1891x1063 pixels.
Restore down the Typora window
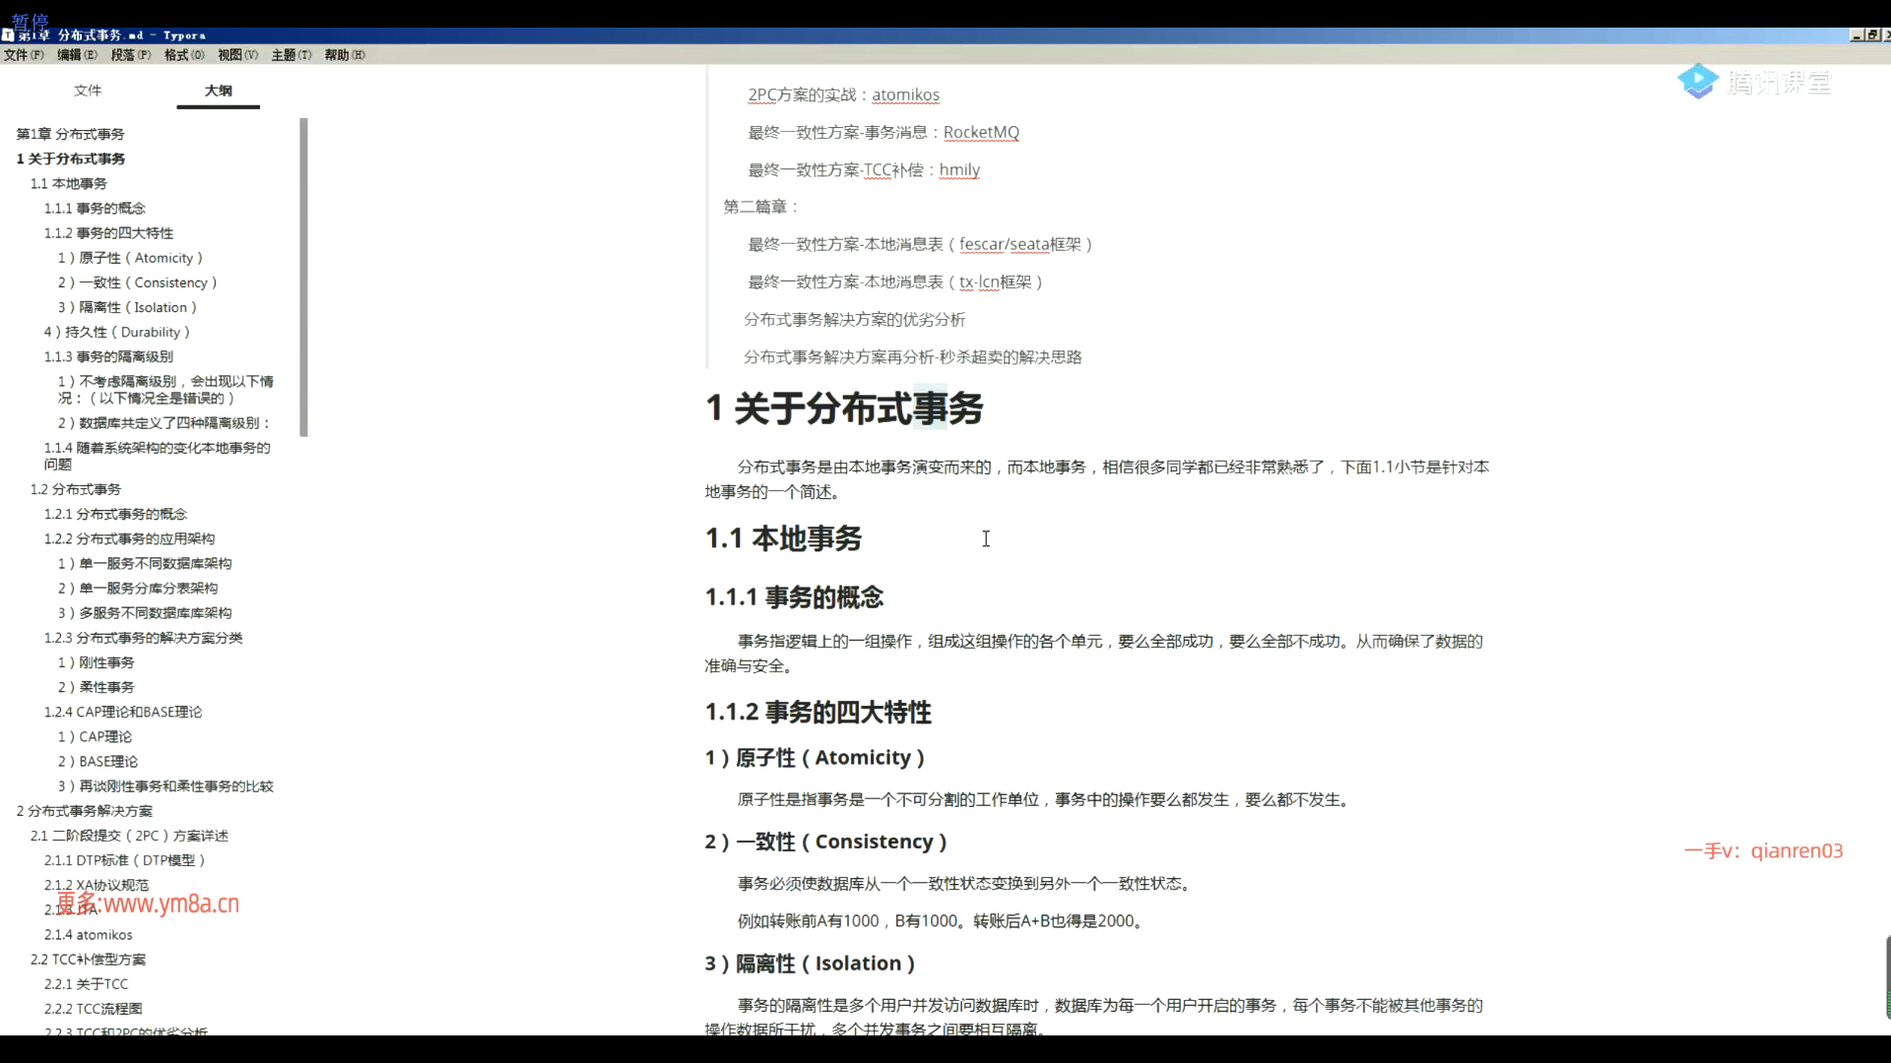pos(1871,34)
